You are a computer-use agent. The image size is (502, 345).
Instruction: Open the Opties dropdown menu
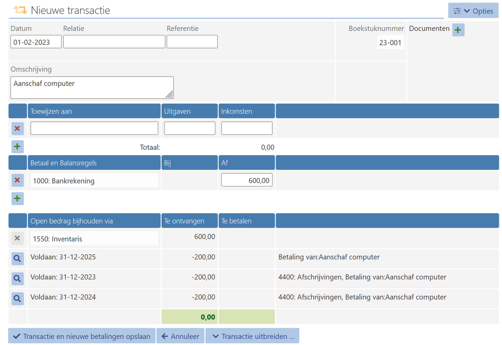point(473,11)
